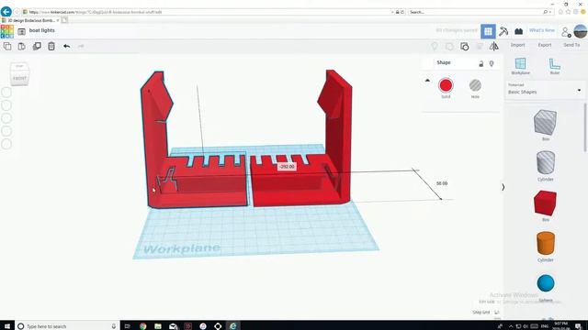The image size is (588, 330).
Task: Pick the red Box shape
Action: 545,203
